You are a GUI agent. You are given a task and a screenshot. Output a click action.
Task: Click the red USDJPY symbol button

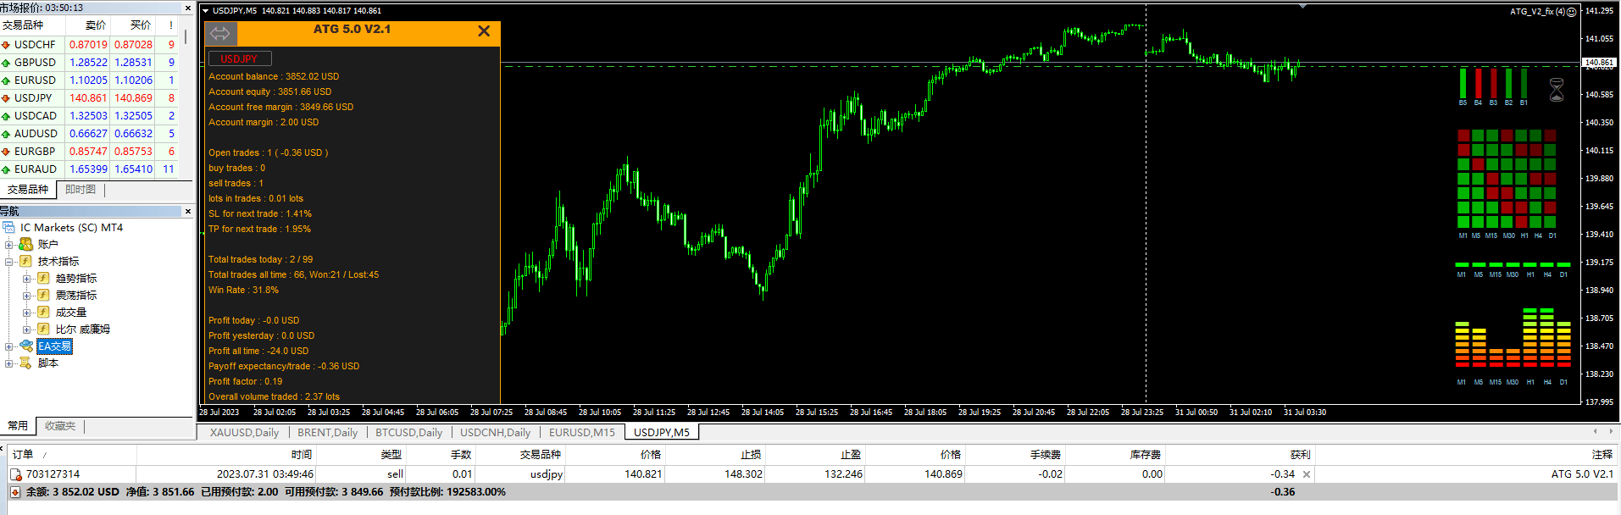coord(239,59)
